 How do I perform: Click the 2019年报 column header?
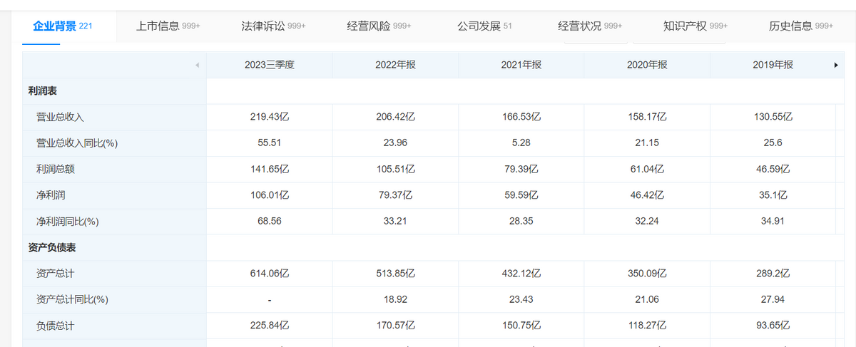click(x=773, y=65)
